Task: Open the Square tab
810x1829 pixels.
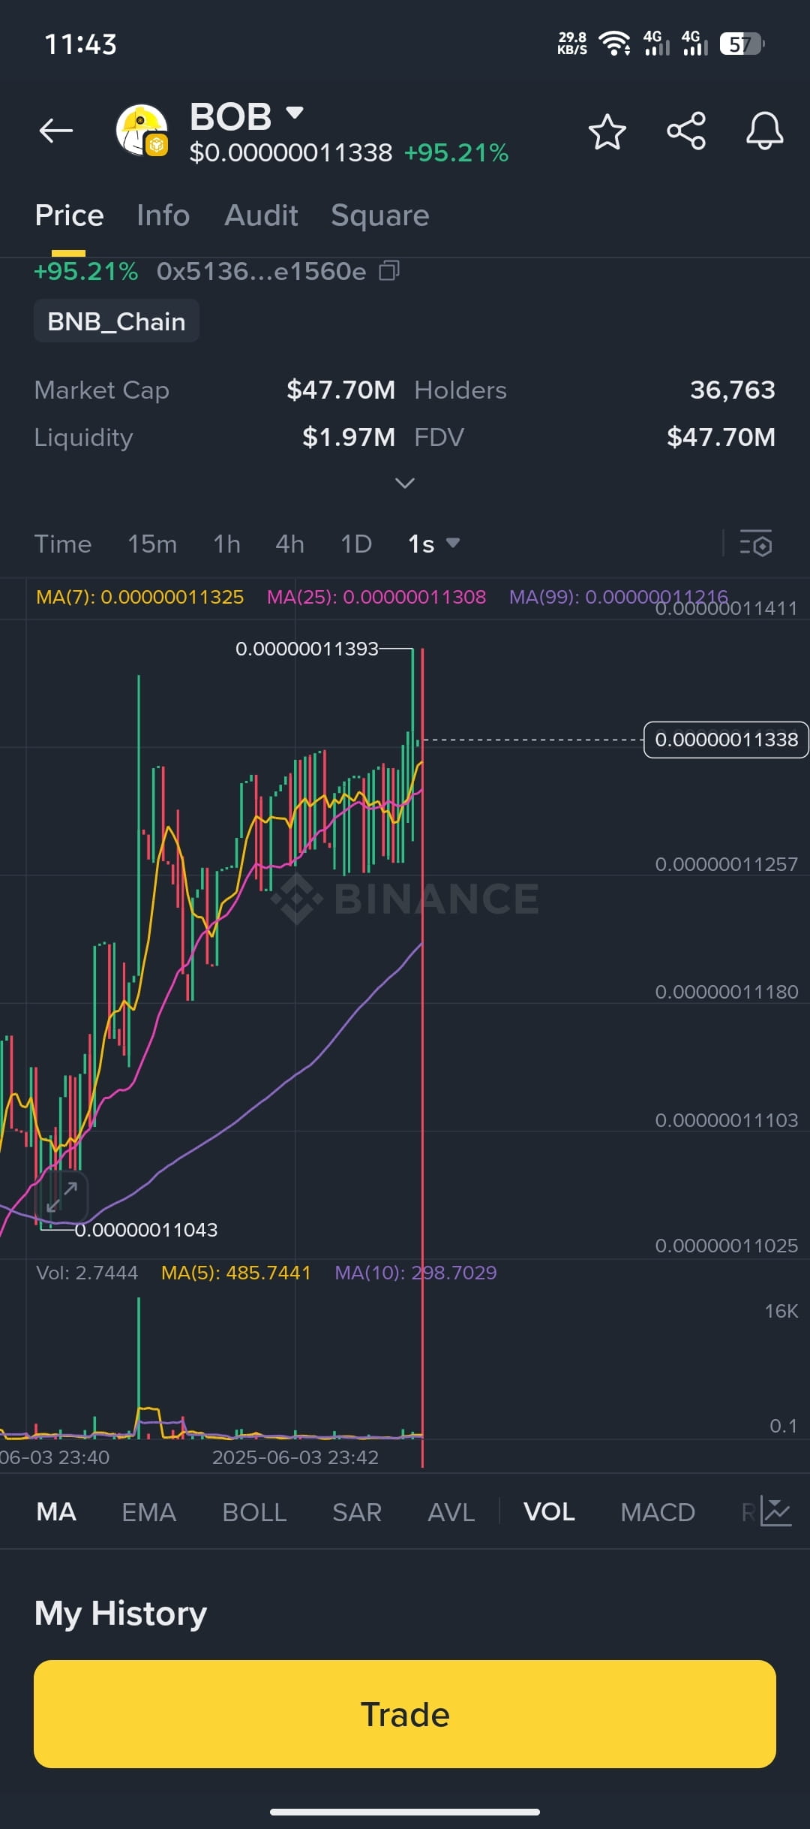Action: coord(380,215)
